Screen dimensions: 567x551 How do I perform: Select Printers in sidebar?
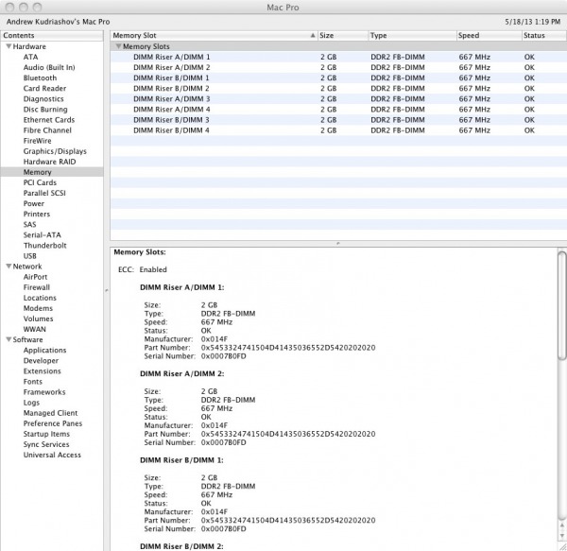tap(37, 214)
